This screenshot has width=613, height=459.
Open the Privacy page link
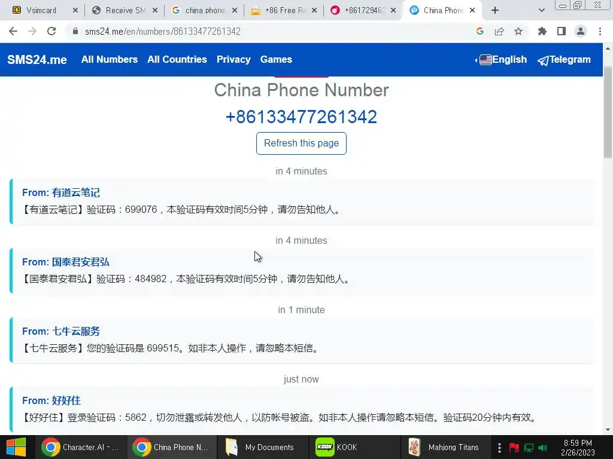(x=234, y=59)
